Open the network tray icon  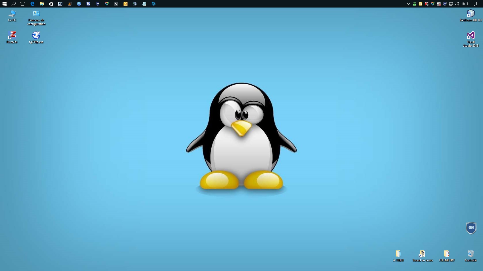click(x=451, y=4)
